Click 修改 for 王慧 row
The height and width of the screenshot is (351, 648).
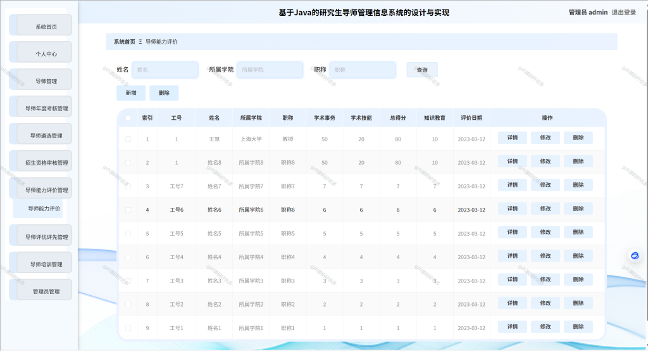(x=545, y=137)
